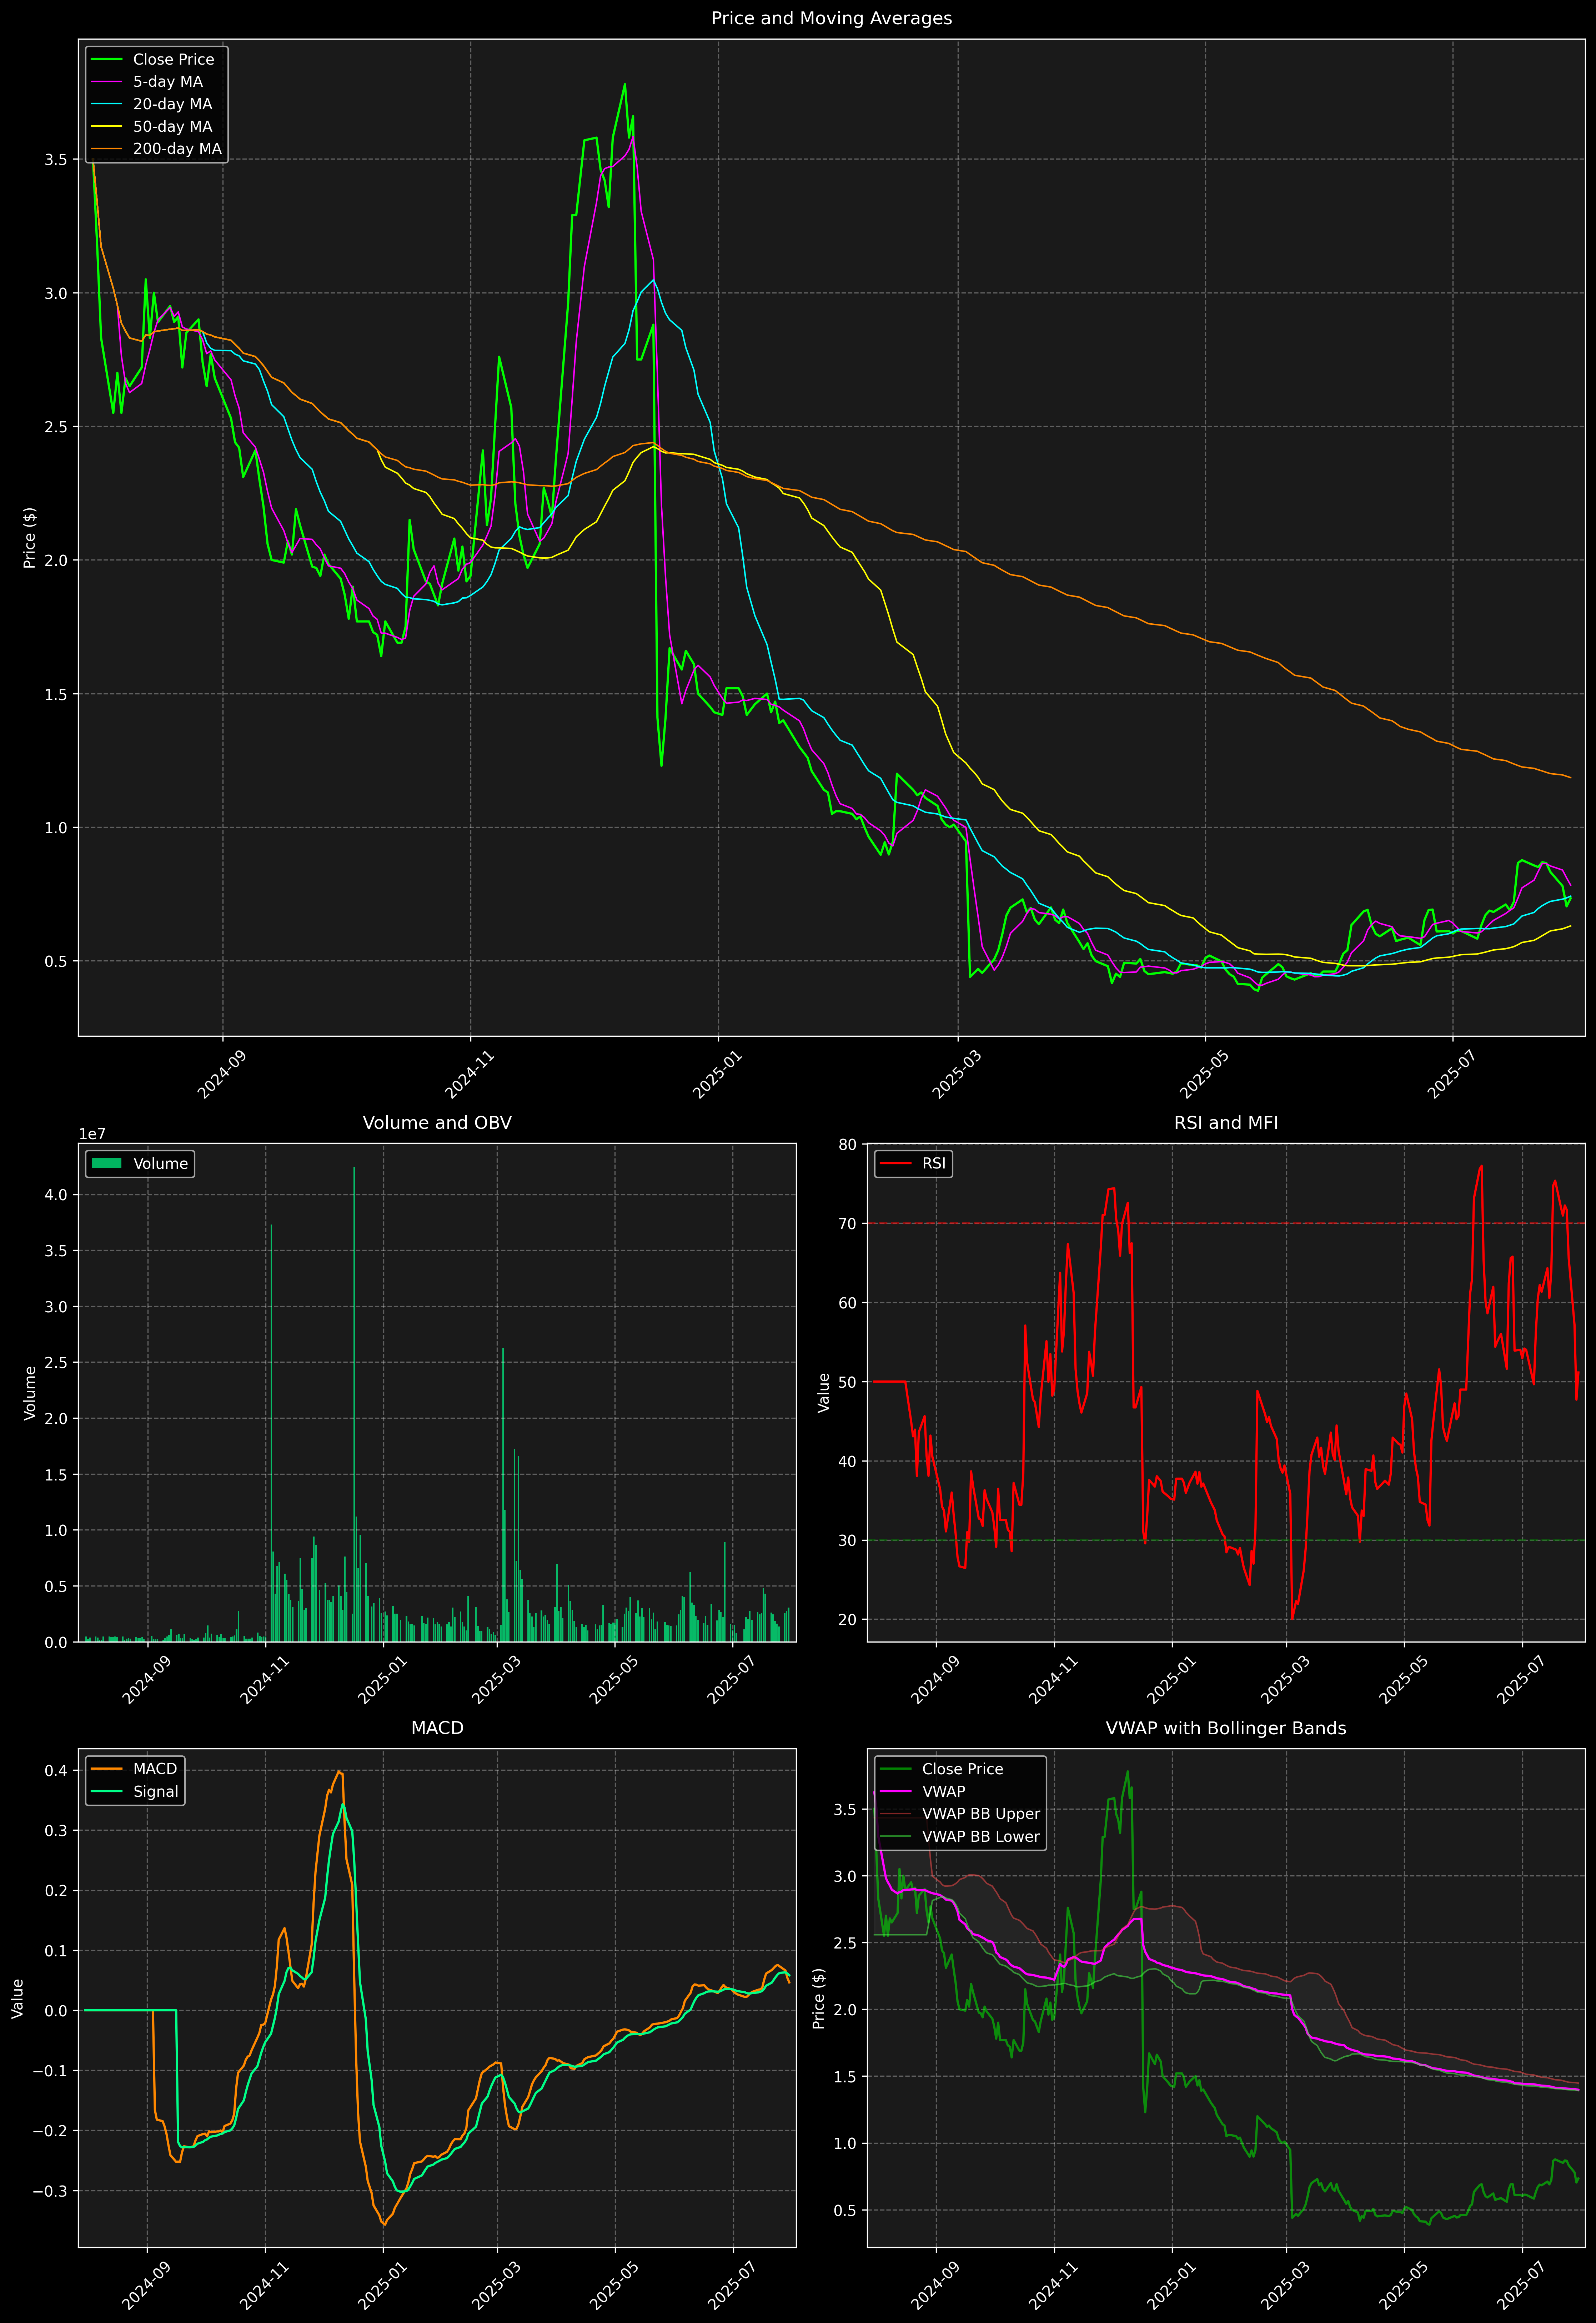The height and width of the screenshot is (2323, 1596).
Task: Select the 'VWAP' legend entry
Action: tap(944, 1791)
